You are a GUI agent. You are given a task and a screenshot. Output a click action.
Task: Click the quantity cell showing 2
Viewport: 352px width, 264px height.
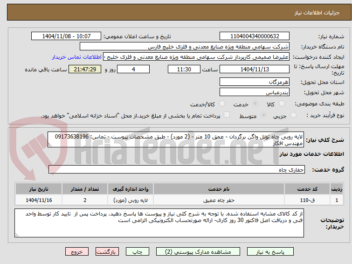(x=85, y=200)
